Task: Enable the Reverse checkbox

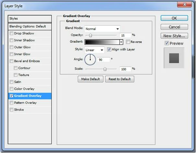Action: click(x=128, y=42)
